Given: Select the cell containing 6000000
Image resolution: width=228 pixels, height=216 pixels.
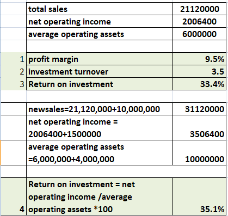Looking at the screenshot, I should tap(200, 34).
